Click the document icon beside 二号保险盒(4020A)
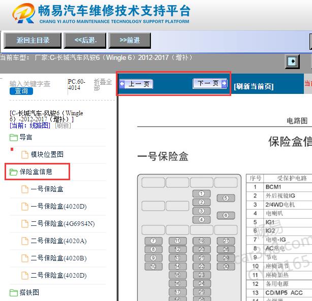This screenshot has width=312, height=301. [25, 241]
